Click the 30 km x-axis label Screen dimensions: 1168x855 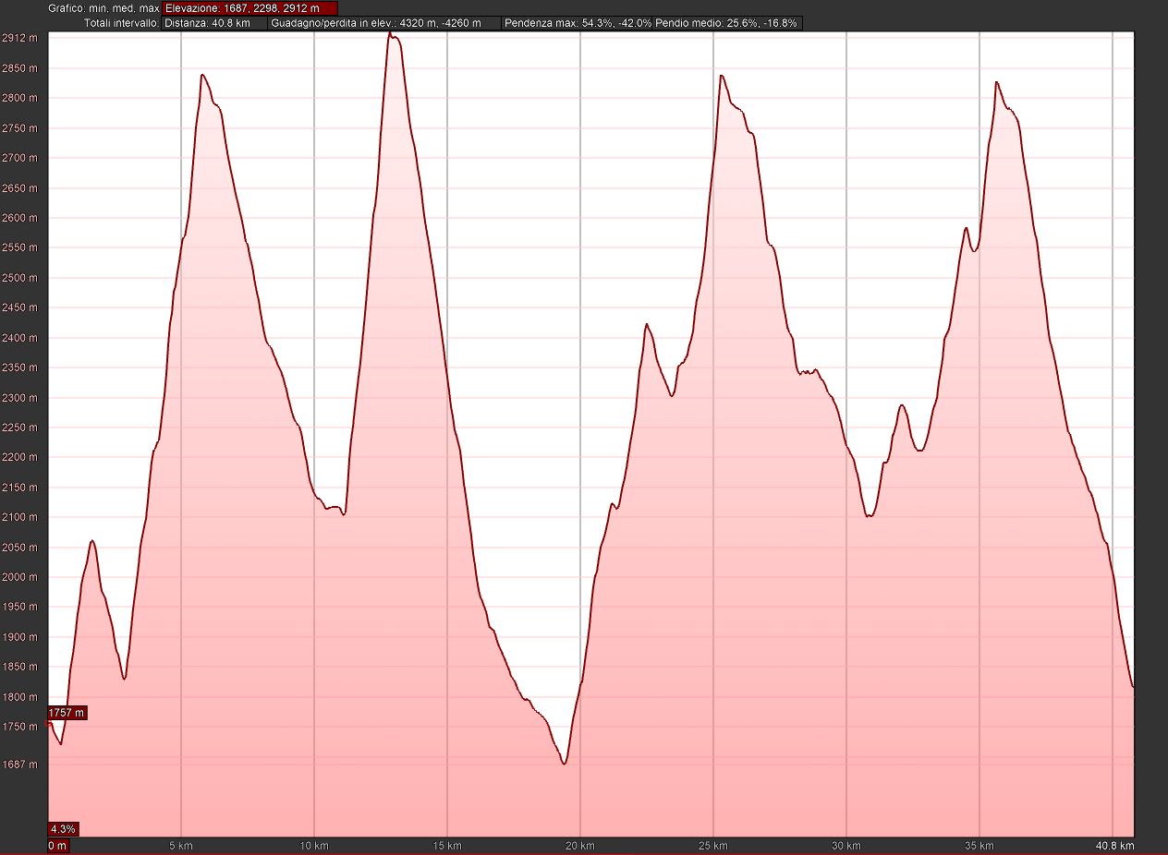846,846
